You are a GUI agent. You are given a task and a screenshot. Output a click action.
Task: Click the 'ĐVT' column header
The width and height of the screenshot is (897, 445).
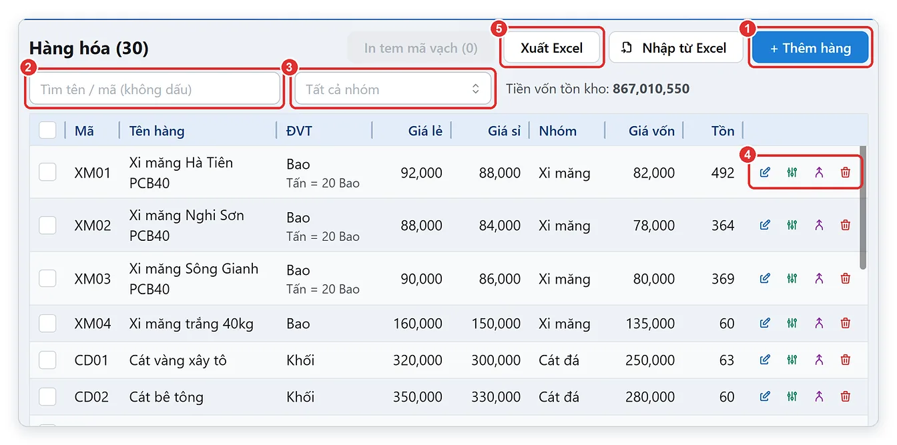coord(299,131)
